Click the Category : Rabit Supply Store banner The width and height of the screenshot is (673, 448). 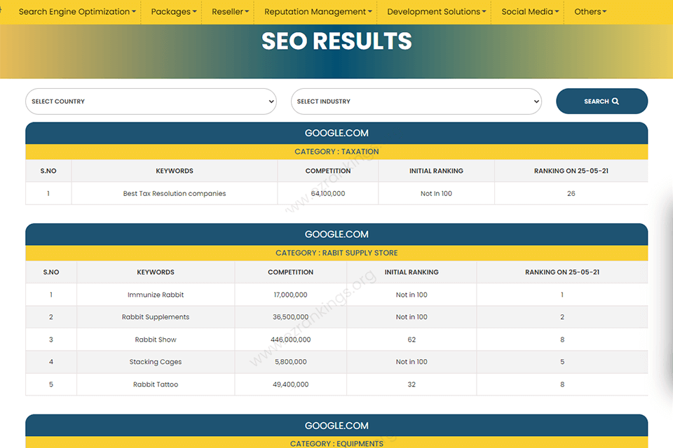click(x=336, y=253)
